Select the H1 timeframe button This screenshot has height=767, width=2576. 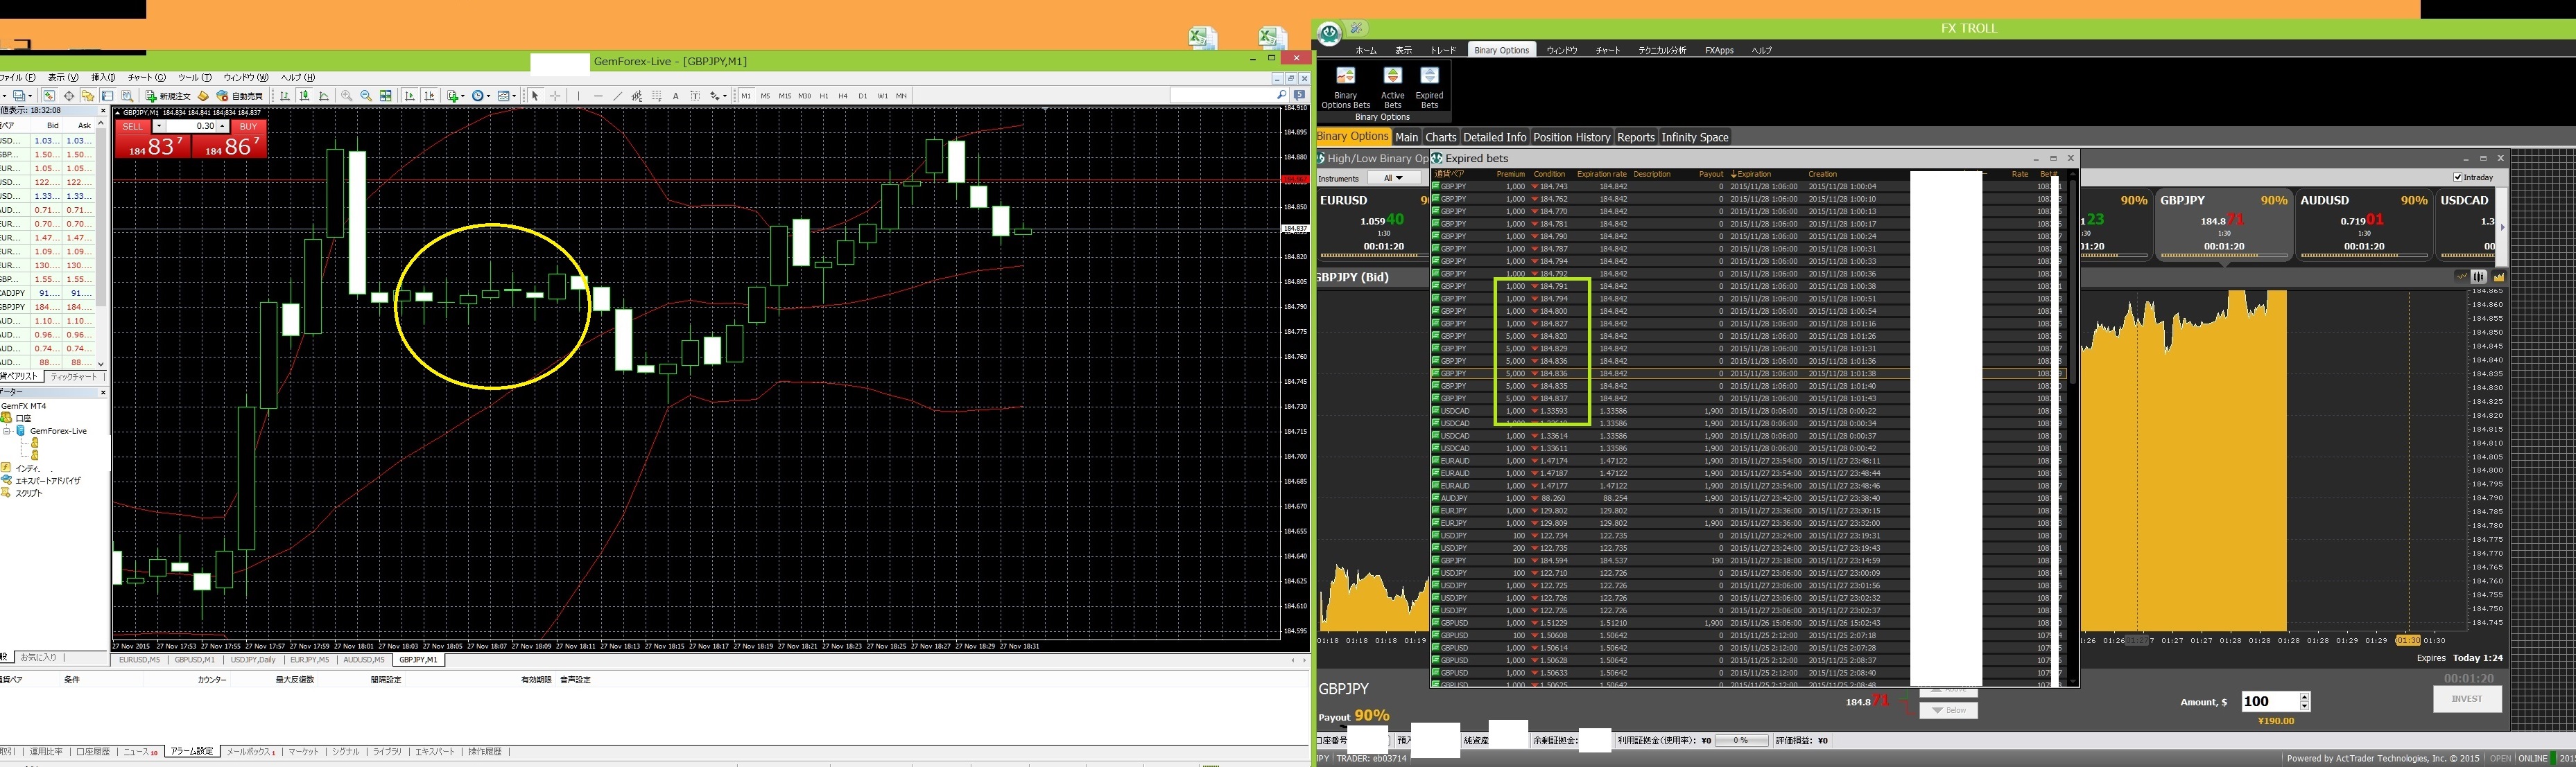coord(823,96)
